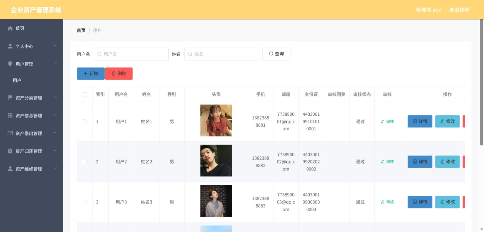Open 详情 for 用户1

[420, 121]
